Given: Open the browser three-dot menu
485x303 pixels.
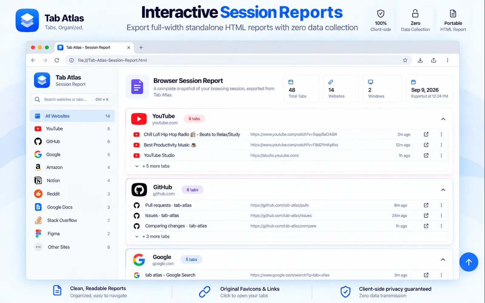Looking at the screenshot, I should click(x=447, y=60).
